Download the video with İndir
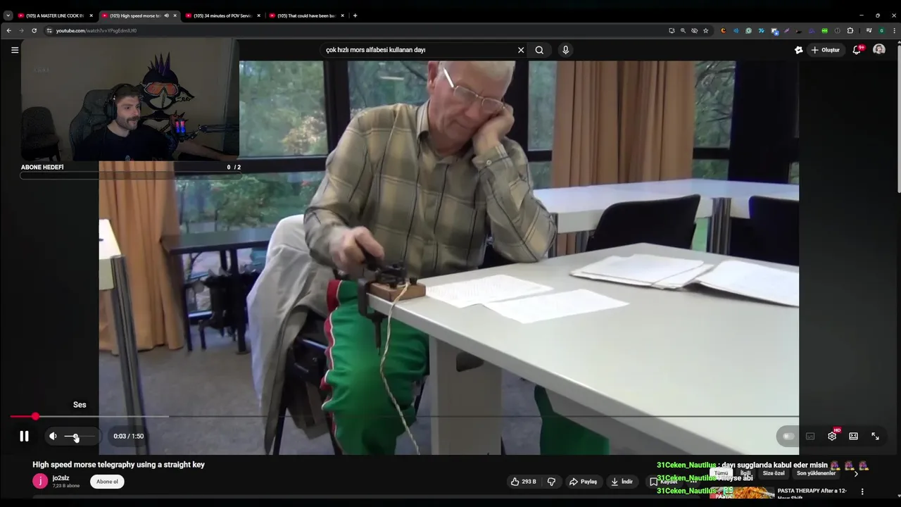 (x=622, y=482)
